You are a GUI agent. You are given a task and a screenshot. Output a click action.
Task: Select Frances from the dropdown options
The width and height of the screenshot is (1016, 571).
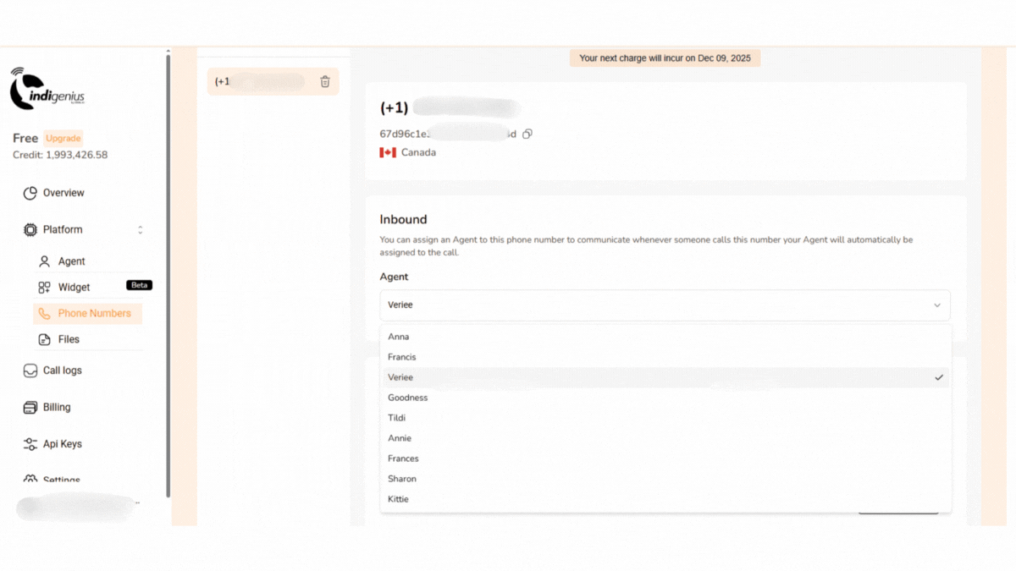(x=665, y=458)
